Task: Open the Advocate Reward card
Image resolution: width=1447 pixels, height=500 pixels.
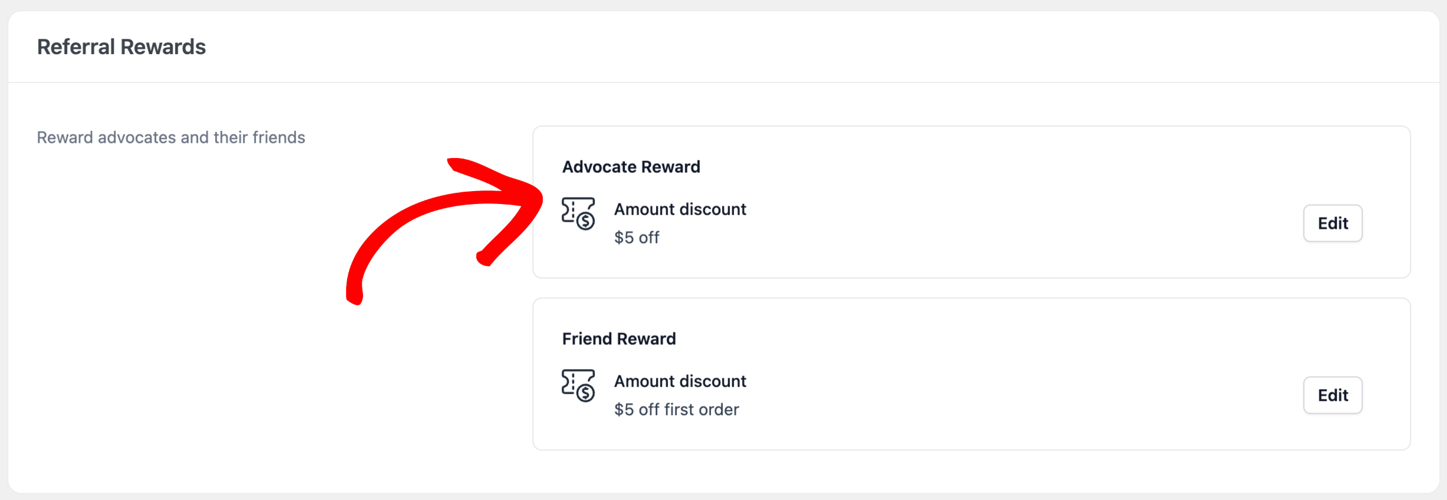Action: click(973, 200)
